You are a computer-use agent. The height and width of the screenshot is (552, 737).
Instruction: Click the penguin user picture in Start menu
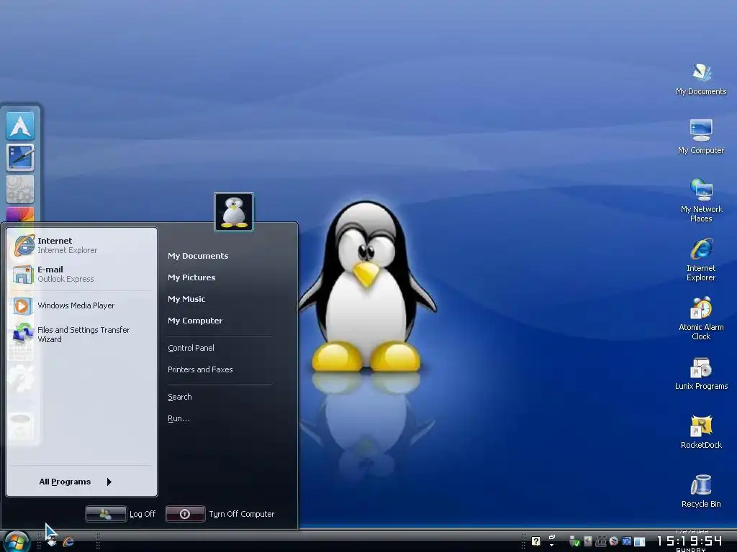(x=234, y=212)
